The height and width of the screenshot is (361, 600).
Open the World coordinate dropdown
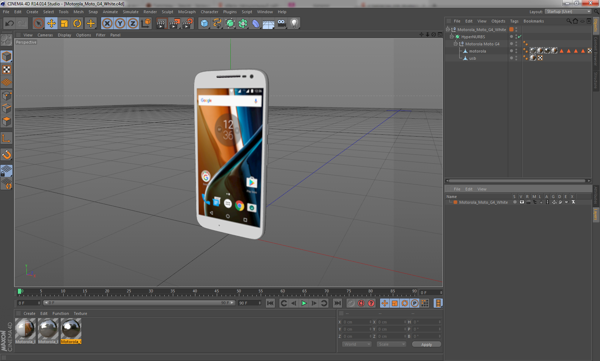pyautogui.click(x=357, y=344)
